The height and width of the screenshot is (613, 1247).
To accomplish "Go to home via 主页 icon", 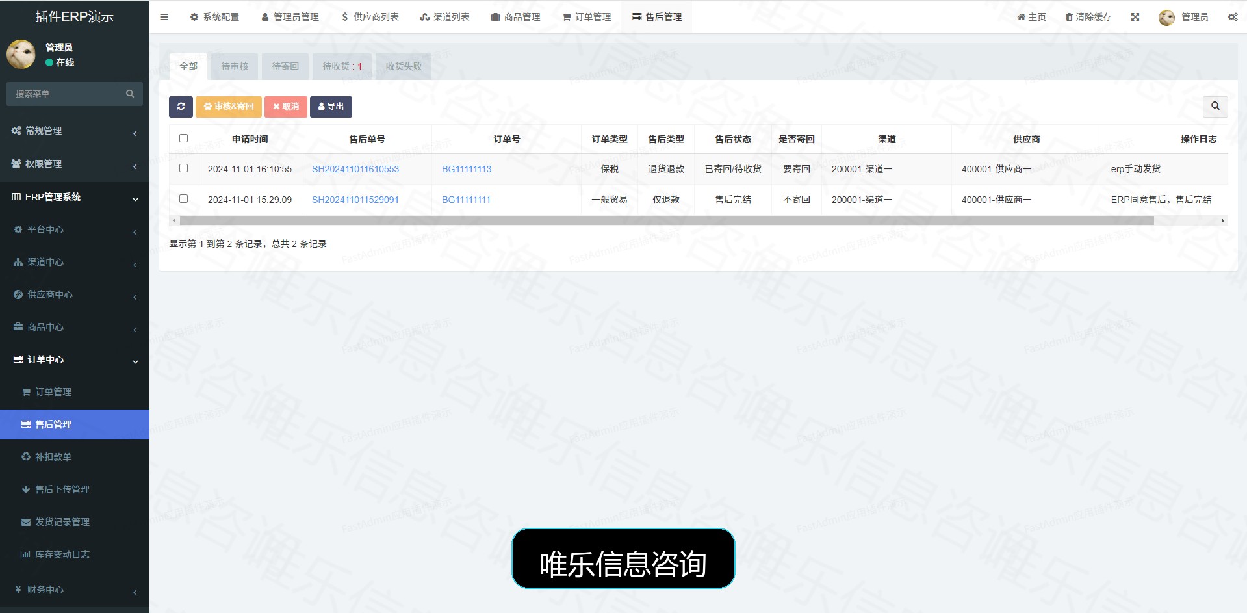I will coord(1031,17).
